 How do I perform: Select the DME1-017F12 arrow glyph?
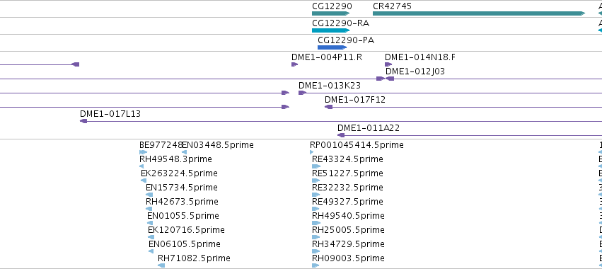click(329, 107)
